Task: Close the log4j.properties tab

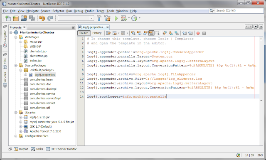Action: [x=107, y=27]
